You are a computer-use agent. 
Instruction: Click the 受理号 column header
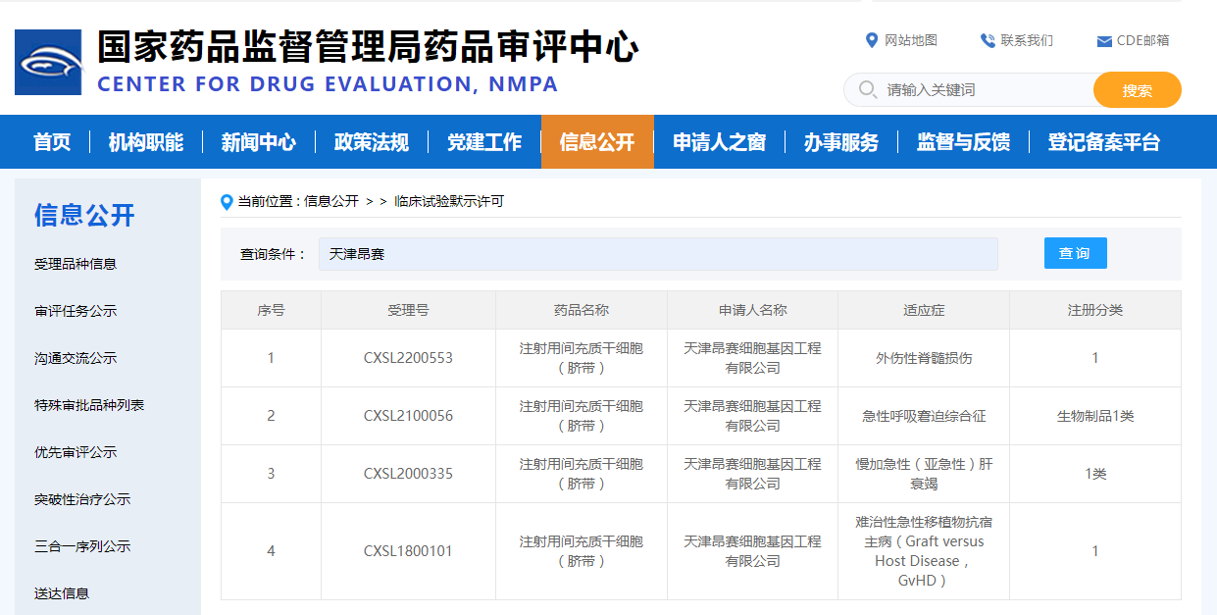tap(408, 310)
